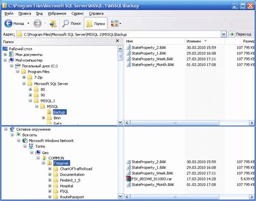
Task: Click the Назад back arrow icon
Action: [x=8, y=23]
